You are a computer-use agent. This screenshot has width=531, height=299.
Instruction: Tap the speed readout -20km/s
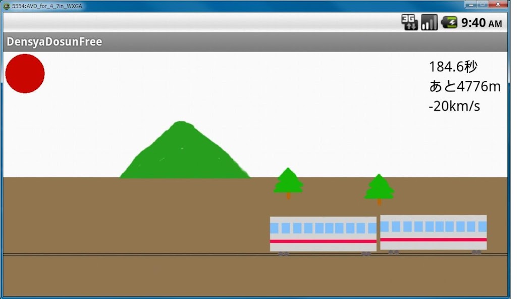(454, 106)
